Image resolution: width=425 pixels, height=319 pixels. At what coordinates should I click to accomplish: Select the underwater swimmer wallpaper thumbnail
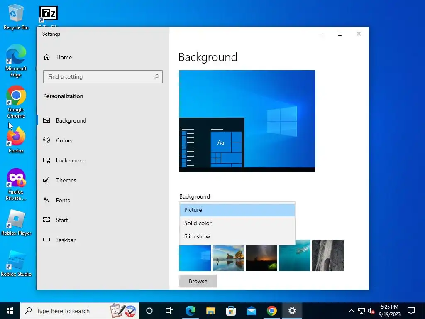click(295, 255)
